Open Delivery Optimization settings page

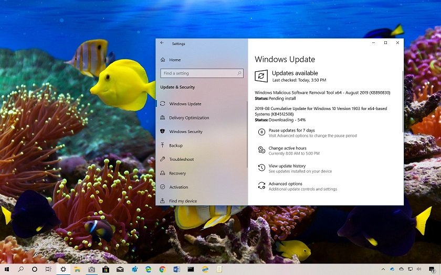[x=188, y=118]
